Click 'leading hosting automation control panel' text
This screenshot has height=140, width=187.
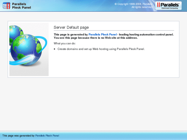pos(146,35)
